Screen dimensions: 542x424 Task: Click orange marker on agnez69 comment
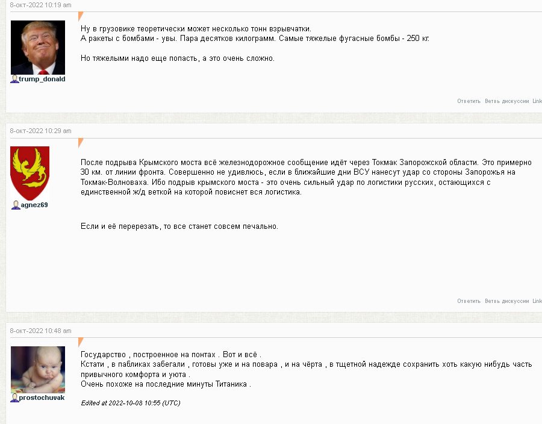click(x=81, y=142)
